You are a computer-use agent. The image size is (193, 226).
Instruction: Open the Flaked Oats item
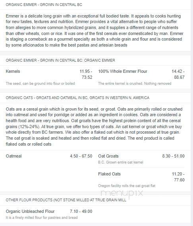(109, 174)
